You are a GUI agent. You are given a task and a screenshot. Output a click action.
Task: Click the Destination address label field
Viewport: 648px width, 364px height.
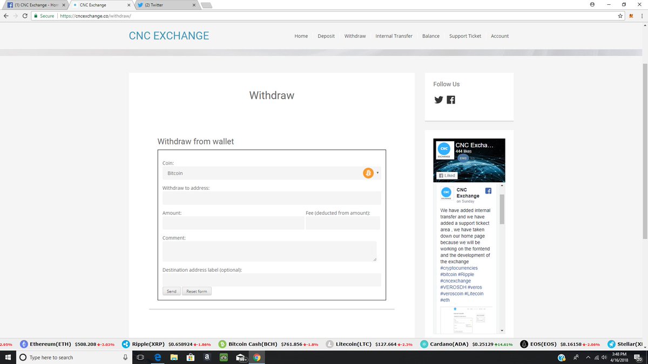pos(272,280)
